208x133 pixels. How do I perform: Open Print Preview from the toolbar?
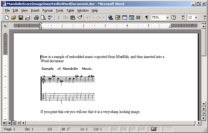[x=43, y=18]
